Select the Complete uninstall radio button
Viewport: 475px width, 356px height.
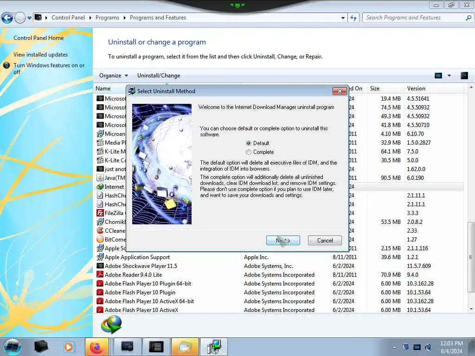coord(249,152)
